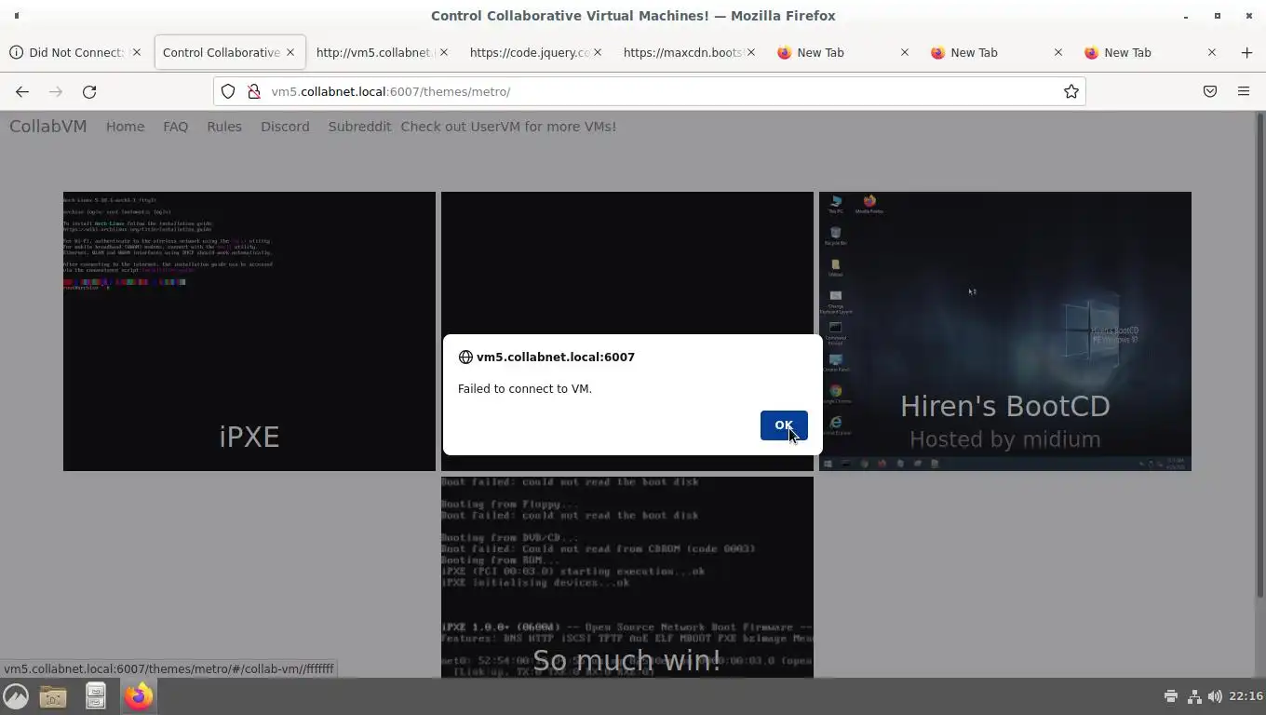1266x715 pixels.
Task: Open the tracking protection shield icon
Action: point(228,91)
